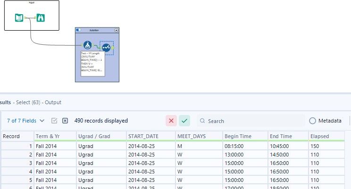This screenshot has width=351, height=189.
Task: Click the Elapsed column header
Action: 326,136
